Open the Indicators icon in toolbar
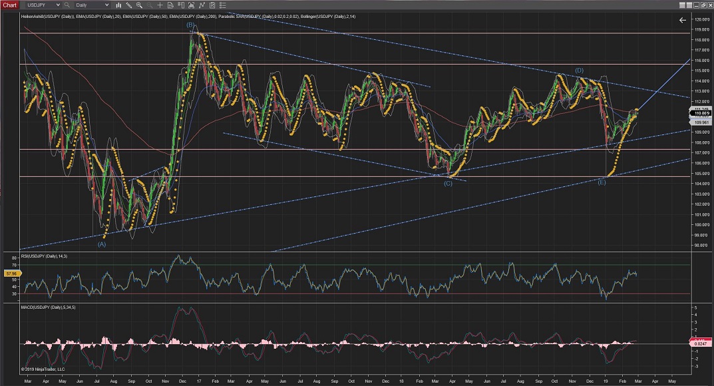The width and height of the screenshot is (714, 386). point(191,5)
